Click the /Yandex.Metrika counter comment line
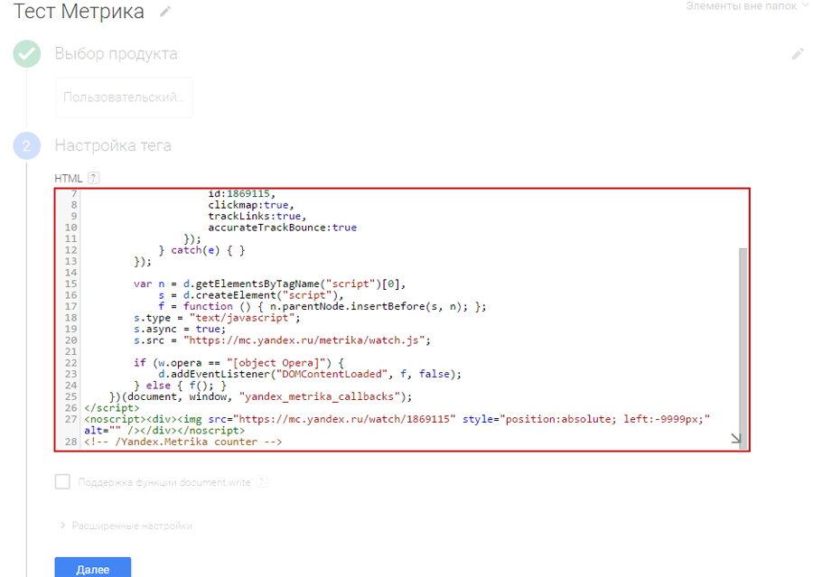Viewport: 813px width, 577px height. tap(183, 442)
